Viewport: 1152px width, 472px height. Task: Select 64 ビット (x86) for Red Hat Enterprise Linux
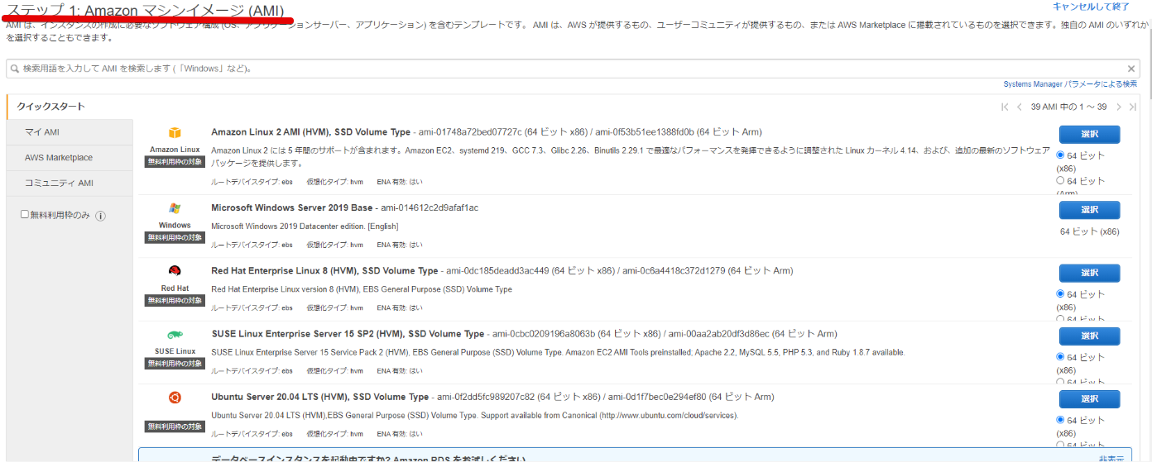tap(1061, 293)
